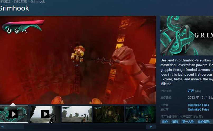Click the Grimhook header capsule image
Image resolution: width=213 pixels, height=131 pixels.
pyautogui.click(x=187, y=36)
